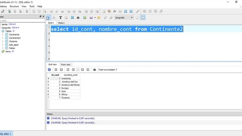
Task: Load SQL from file folder icon
Action: (x=99, y=18)
